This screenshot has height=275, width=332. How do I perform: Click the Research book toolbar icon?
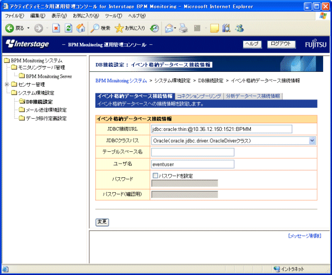(x=226, y=28)
